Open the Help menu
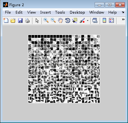Image resolution: width=128 pixels, height=123 pixels. (112, 12)
